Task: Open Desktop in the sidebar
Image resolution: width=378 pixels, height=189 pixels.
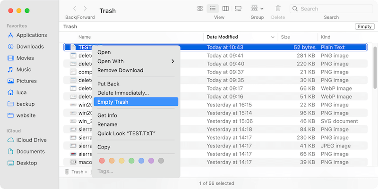Action: click(x=22, y=163)
